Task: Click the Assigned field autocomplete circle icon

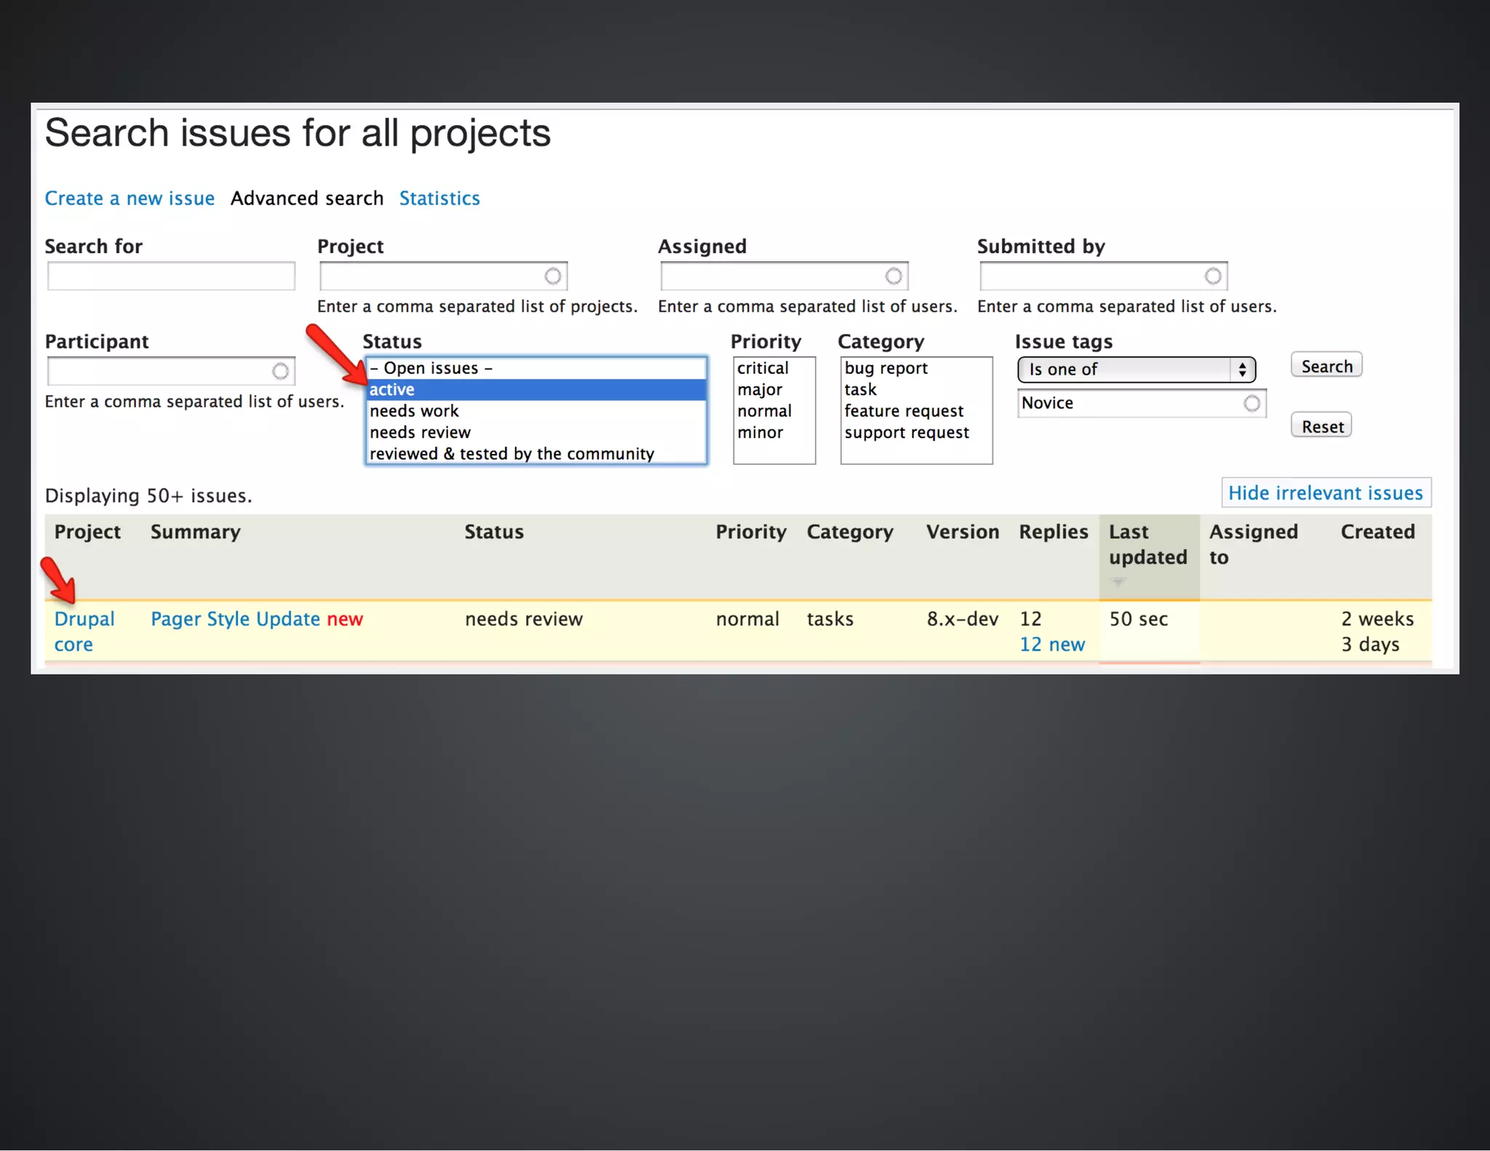Action: point(893,276)
